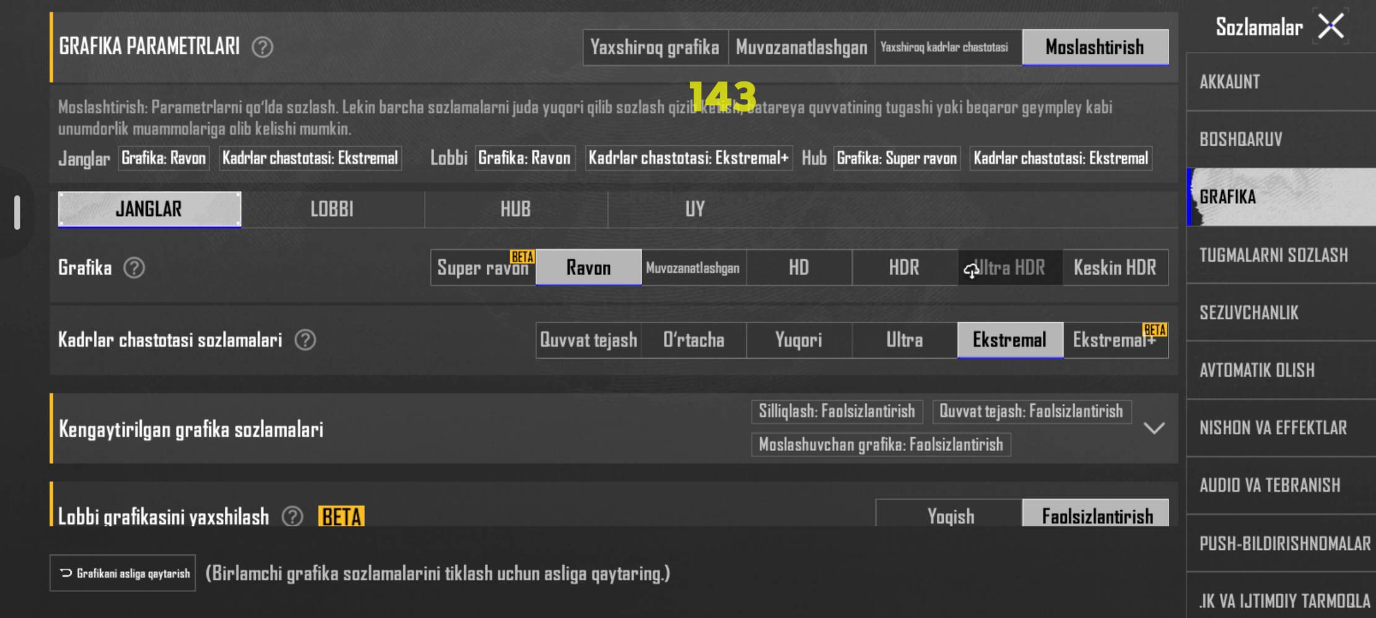Expand Kengaytirilgan grafika sozlamalari section
The width and height of the screenshot is (1376, 618).
(x=1154, y=428)
